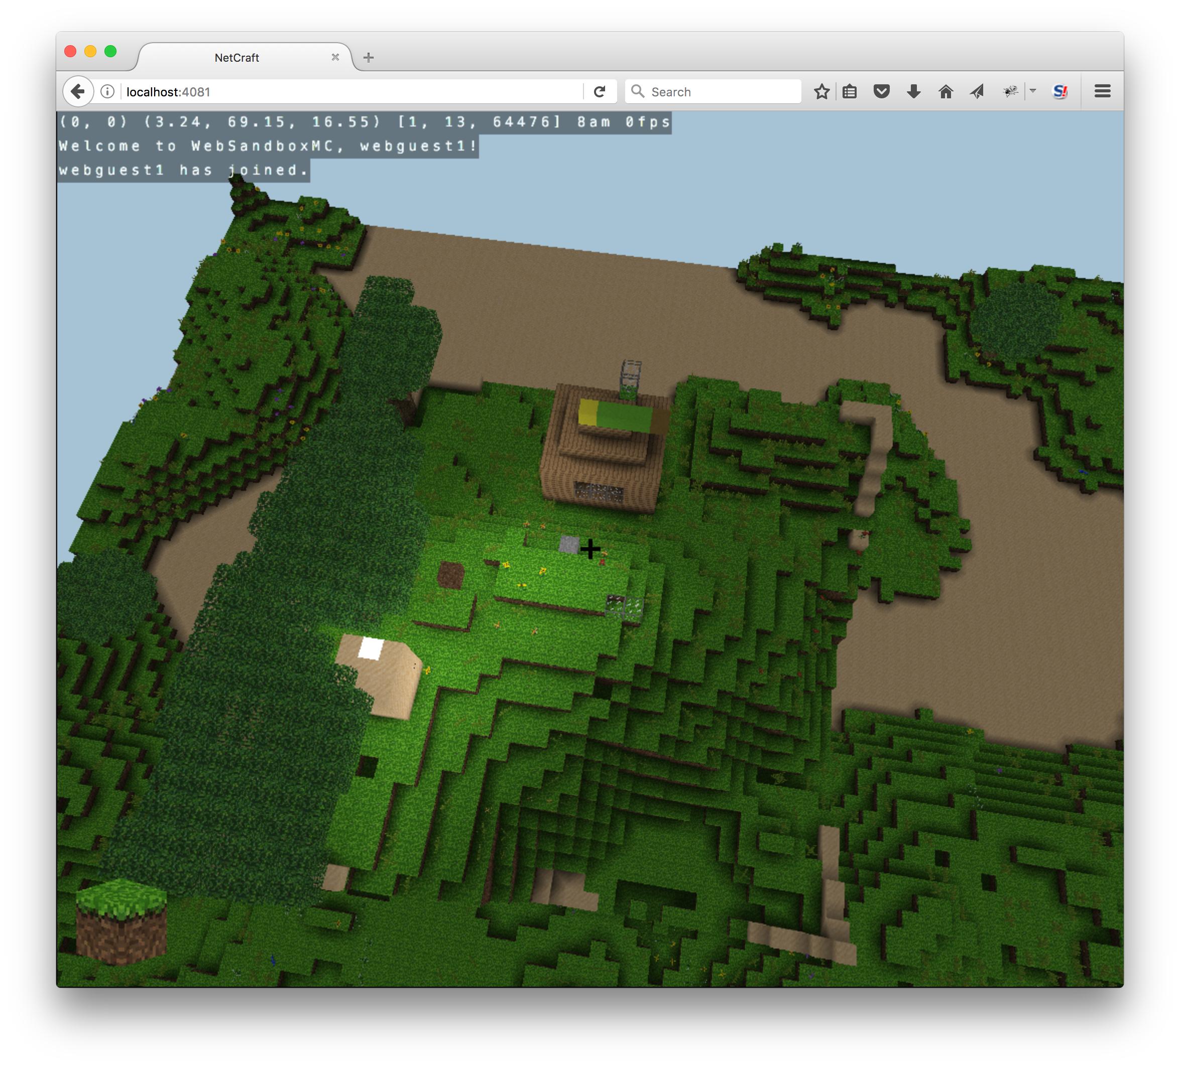The image size is (1180, 1068).
Task: Select the NetCraft tab
Action: [237, 58]
